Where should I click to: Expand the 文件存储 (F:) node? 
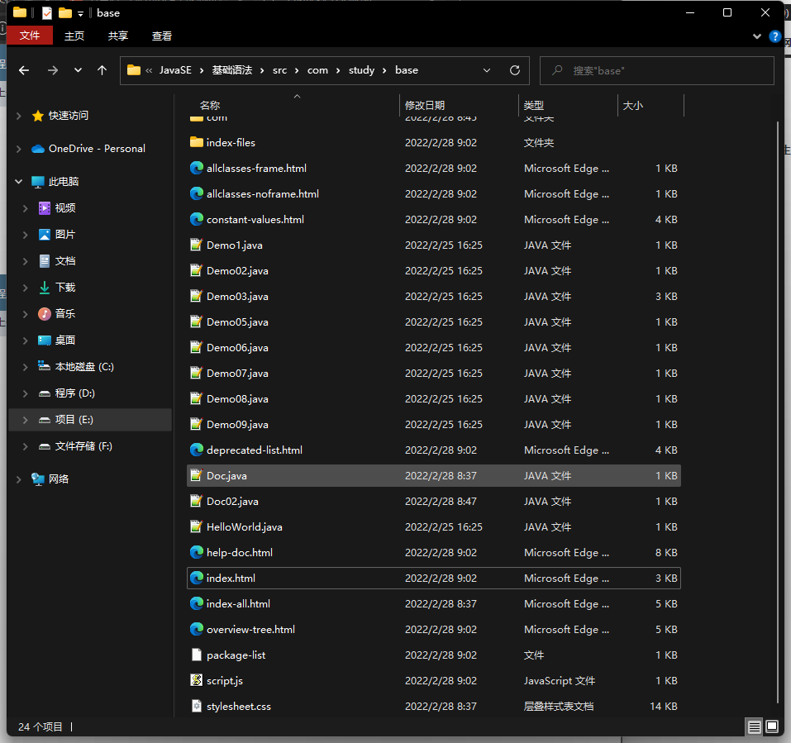click(26, 446)
